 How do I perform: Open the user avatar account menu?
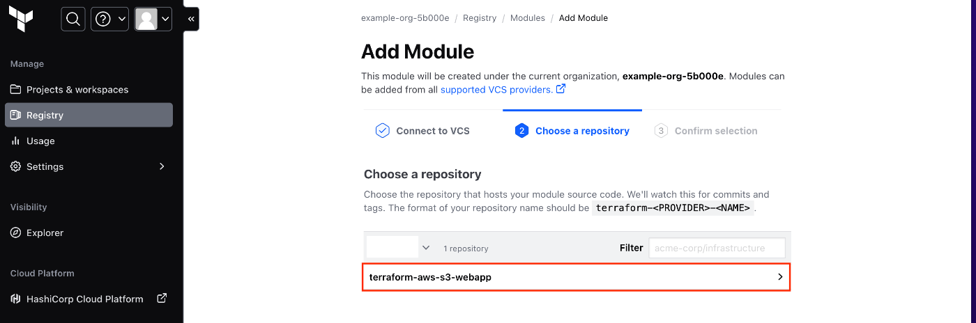153,19
